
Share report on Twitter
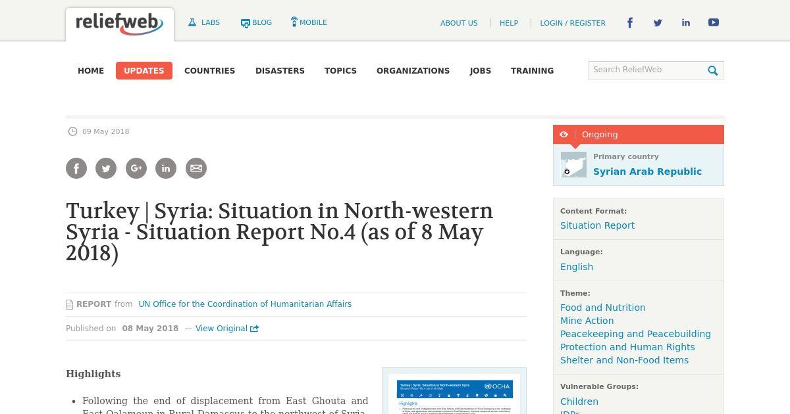point(106,168)
